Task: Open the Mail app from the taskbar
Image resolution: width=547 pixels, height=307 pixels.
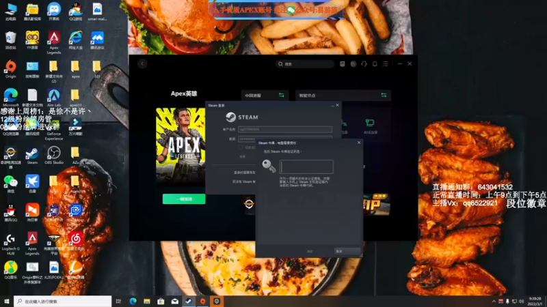Action: pyautogui.click(x=175, y=301)
